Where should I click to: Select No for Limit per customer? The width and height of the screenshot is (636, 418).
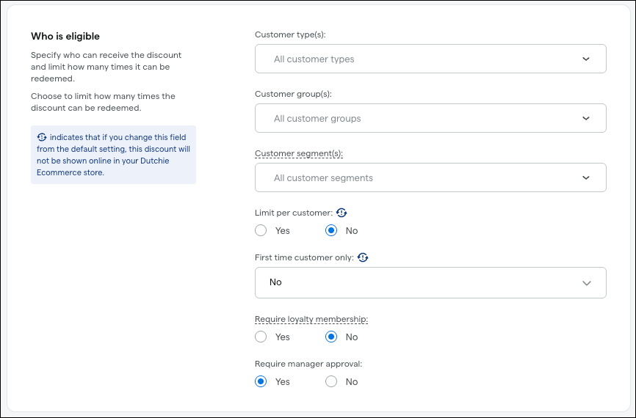point(331,230)
